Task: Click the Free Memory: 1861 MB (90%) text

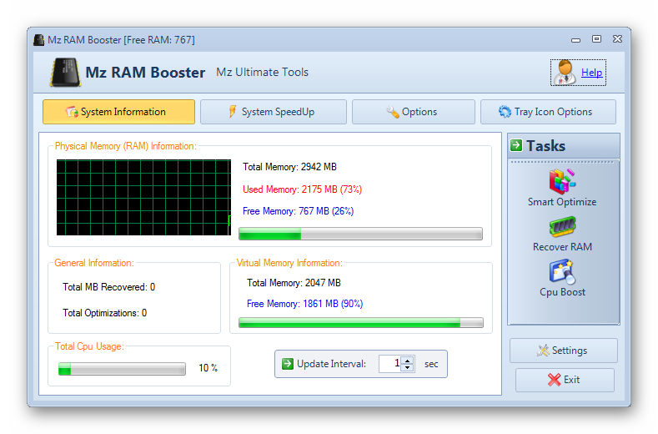Action: [x=304, y=304]
